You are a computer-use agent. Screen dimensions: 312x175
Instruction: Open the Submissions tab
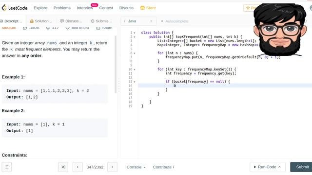pos(101,21)
